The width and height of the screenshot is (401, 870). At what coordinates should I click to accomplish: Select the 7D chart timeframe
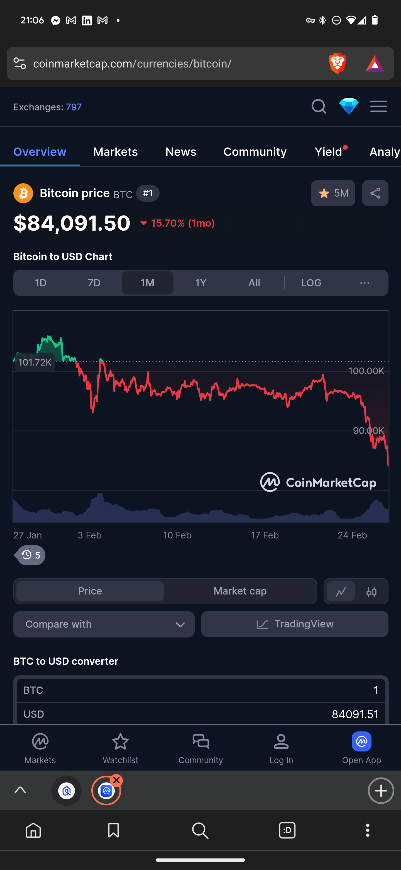click(x=94, y=283)
